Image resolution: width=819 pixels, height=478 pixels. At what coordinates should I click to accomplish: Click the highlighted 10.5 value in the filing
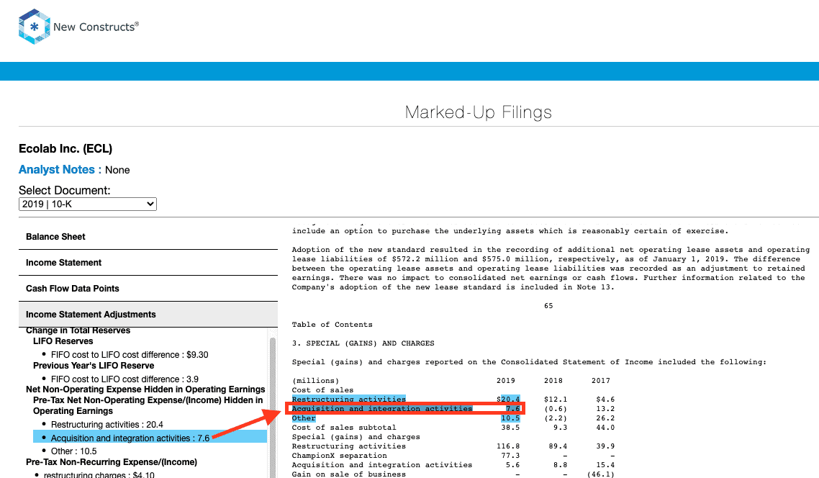click(x=510, y=418)
